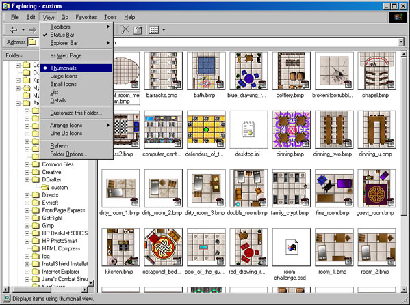Image resolution: width=410 pixels, height=305 pixels.
Task: Select the Large Icons view option
Action: (x=77, y=76)
